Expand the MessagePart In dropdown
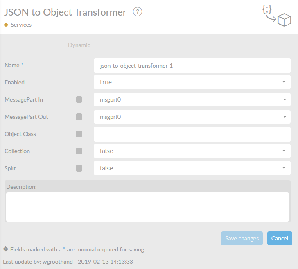The height and width of the screenshot is (269, 298). click(192, 99)
